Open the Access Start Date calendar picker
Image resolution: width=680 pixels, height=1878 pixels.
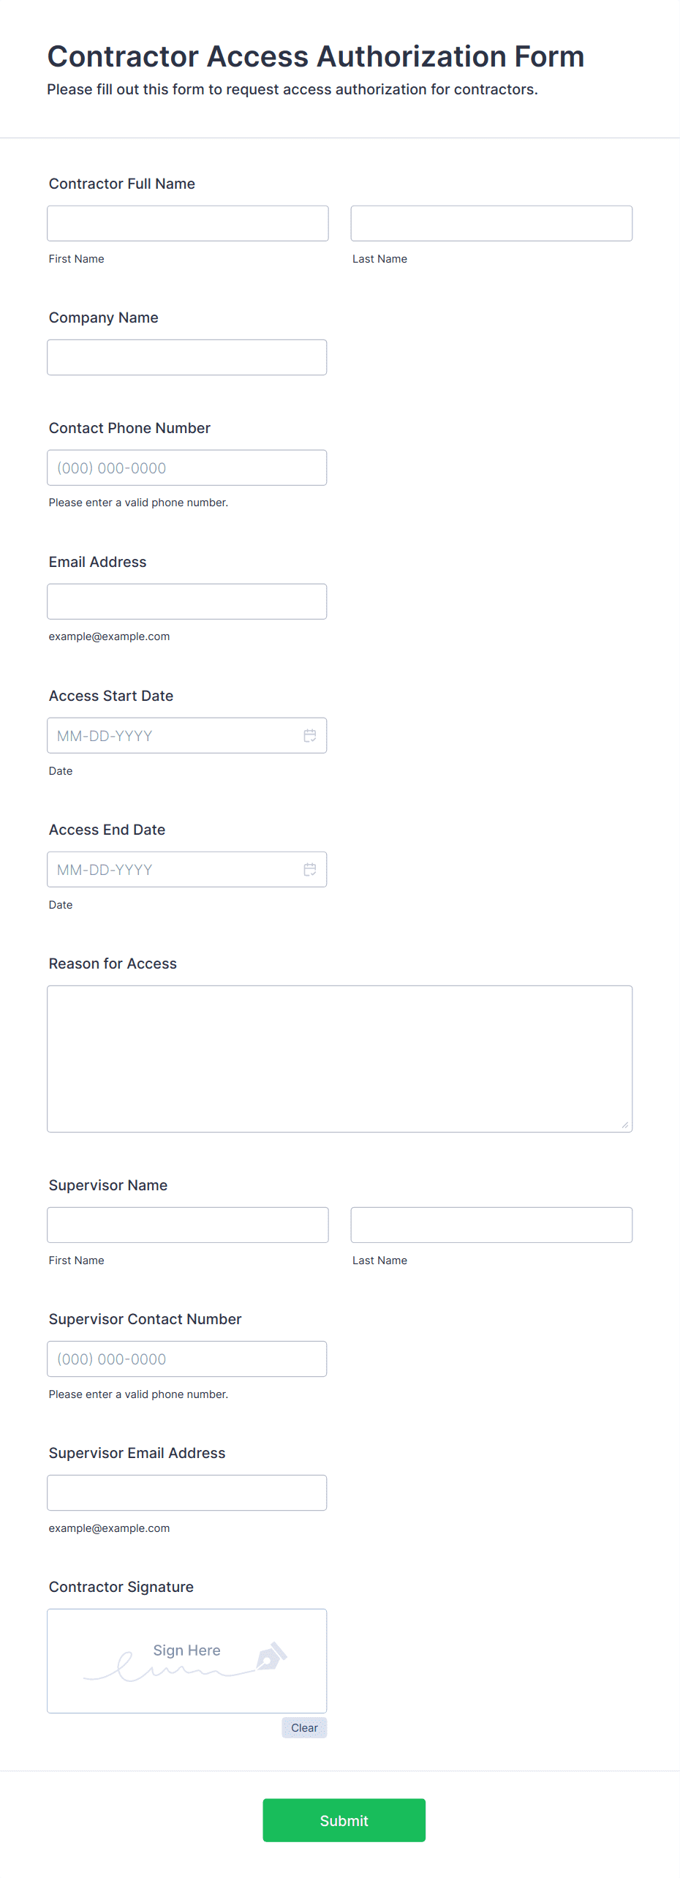tap(309, 735)
